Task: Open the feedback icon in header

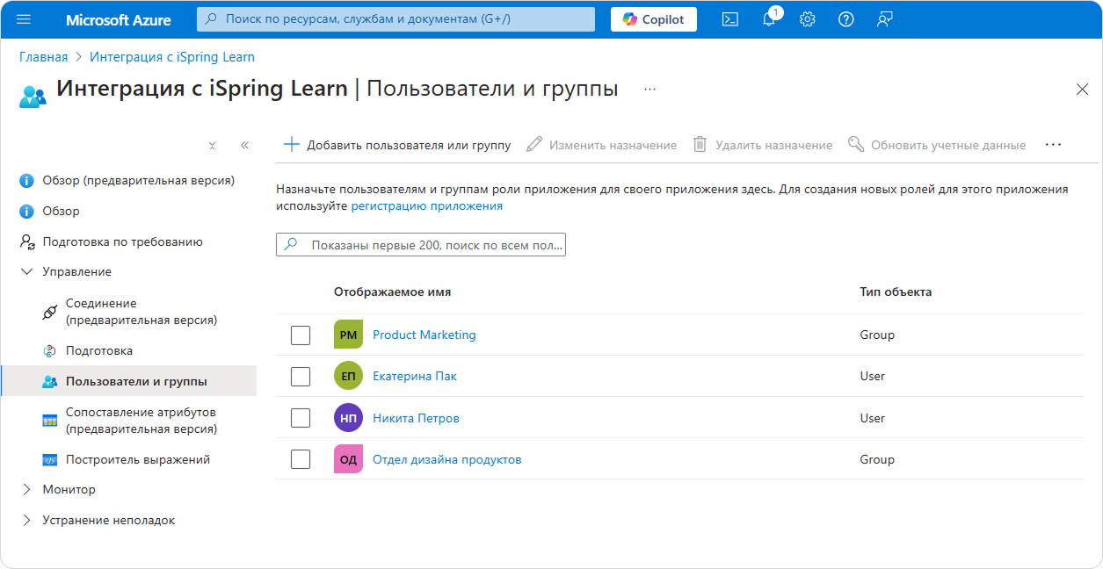Action: pyautogui.click(x=885, y=19)
